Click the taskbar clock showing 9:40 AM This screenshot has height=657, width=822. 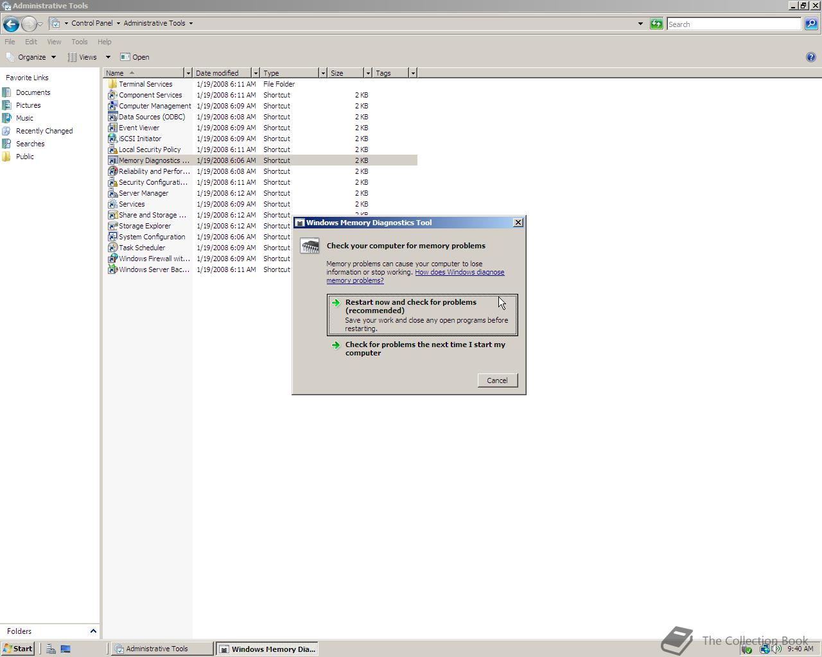pyautogui.click(x=800, y=649)
